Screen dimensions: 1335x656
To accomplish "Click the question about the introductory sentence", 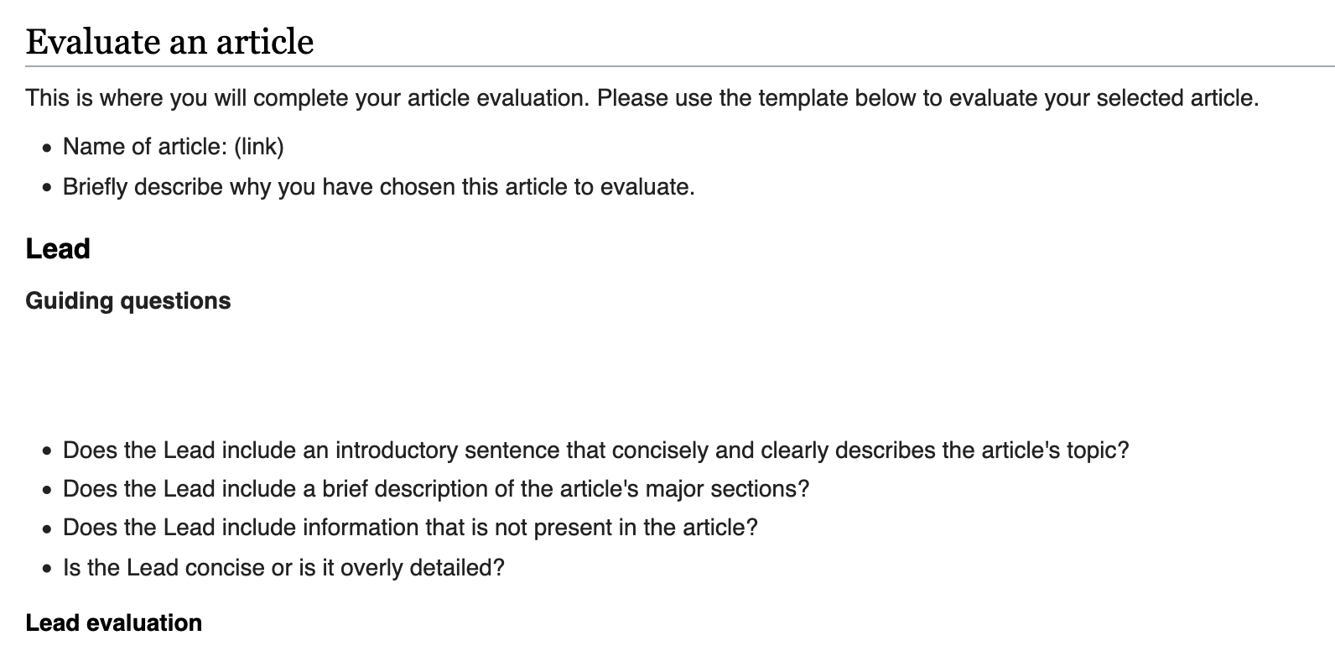I will point(596,450).
